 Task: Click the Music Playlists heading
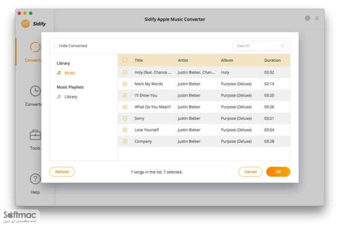tap(70, 87)
